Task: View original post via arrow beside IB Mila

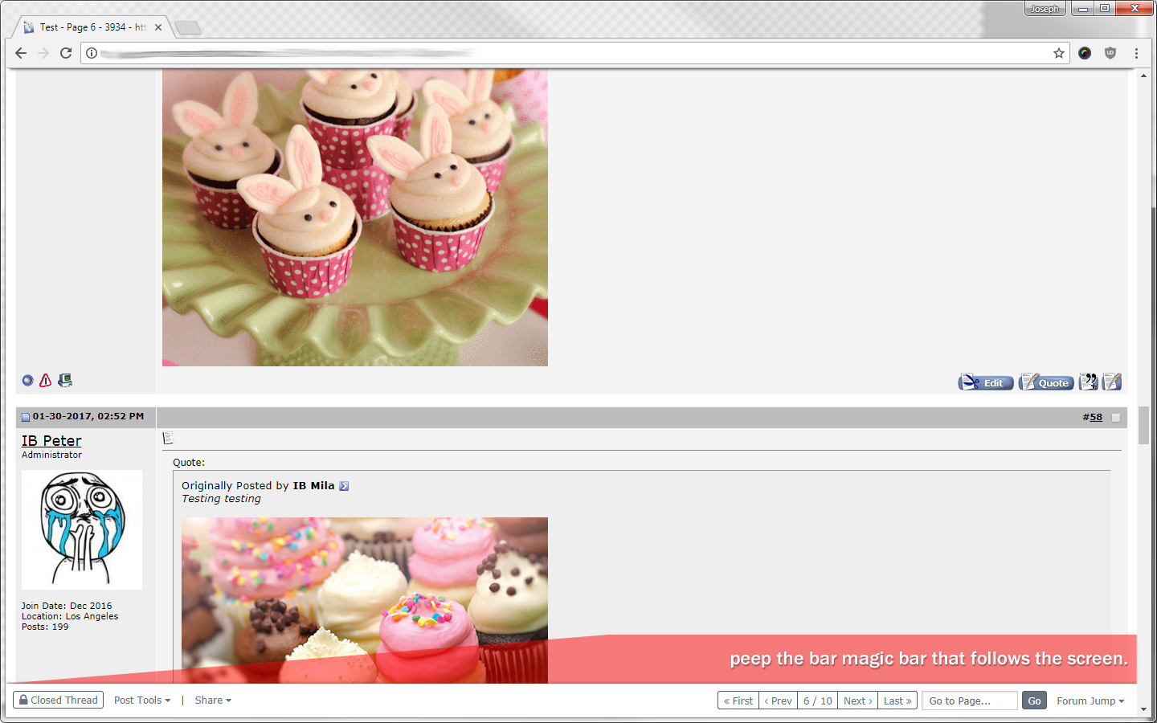Action: (x=344, y=486)
